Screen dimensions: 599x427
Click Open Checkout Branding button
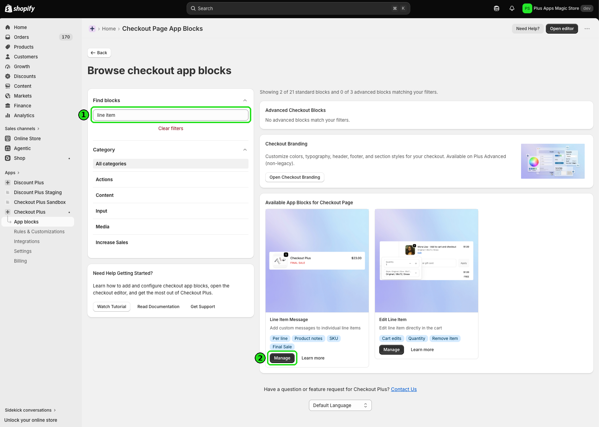coord(295,177)
